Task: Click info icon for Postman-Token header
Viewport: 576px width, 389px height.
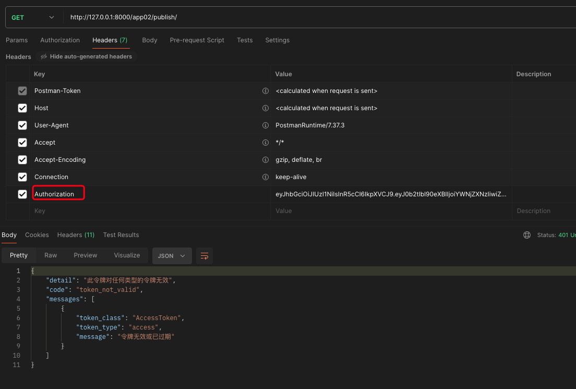Action: click(x=265, y=91)
